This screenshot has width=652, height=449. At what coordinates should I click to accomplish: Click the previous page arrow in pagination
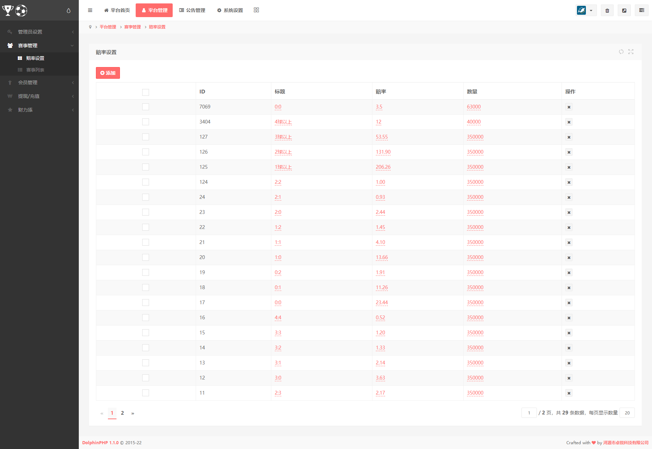[102, 413]
